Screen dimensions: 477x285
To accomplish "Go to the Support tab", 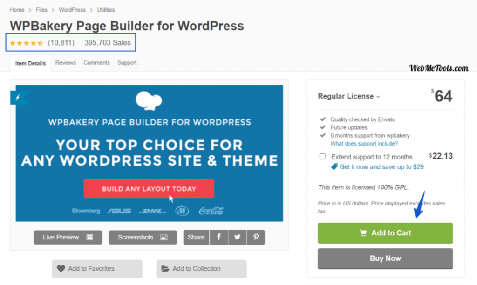I will pyautogui.click(x=127, y=62).
